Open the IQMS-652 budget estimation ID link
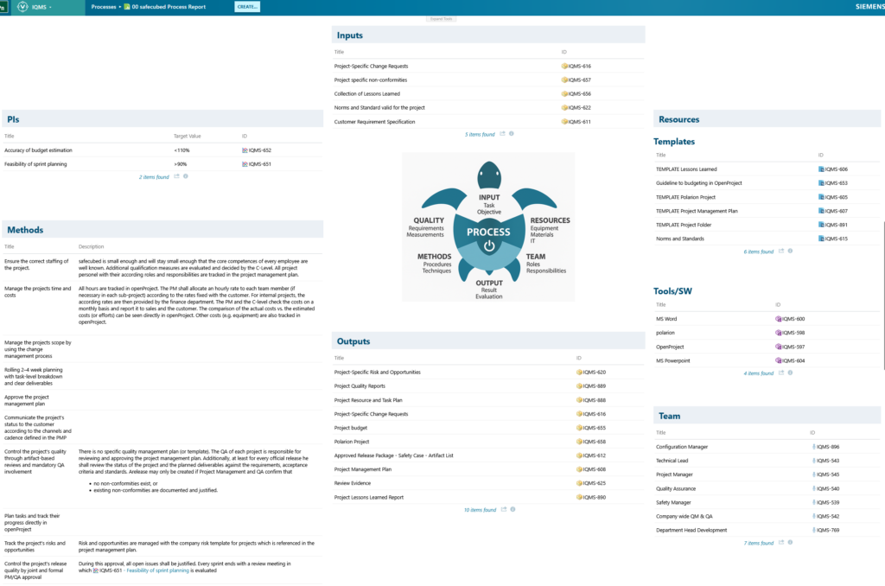Image resolution: width=885 pixels, height=586 pixels. [259, 150]
